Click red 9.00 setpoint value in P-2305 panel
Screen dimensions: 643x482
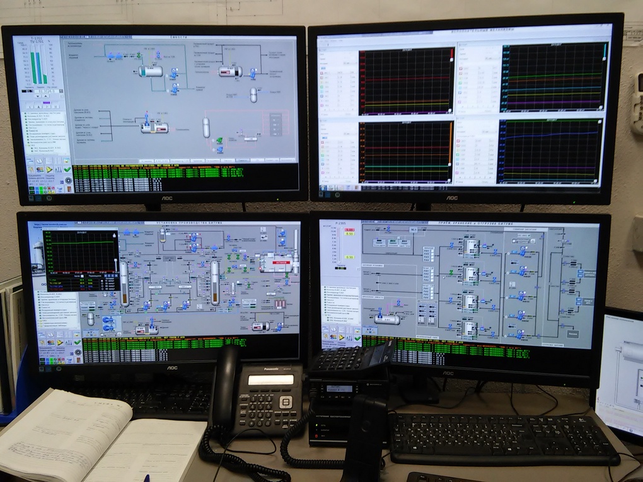349,229
